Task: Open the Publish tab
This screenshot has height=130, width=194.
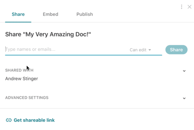Action: tap(85, 14)
